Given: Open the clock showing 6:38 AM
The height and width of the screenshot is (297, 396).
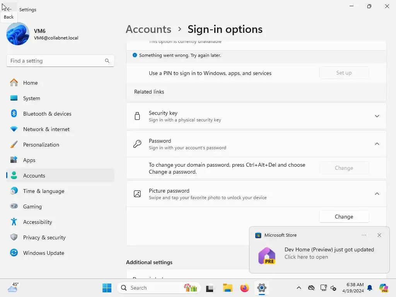Looking at the screenshot, I should (x=353, y=288).
